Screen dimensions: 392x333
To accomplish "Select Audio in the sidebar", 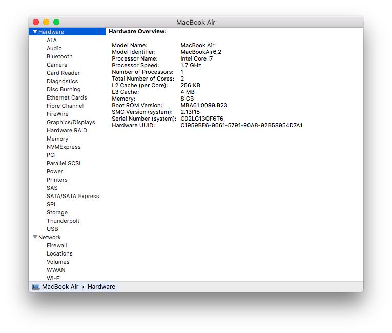I will click(x=54, y=48).
